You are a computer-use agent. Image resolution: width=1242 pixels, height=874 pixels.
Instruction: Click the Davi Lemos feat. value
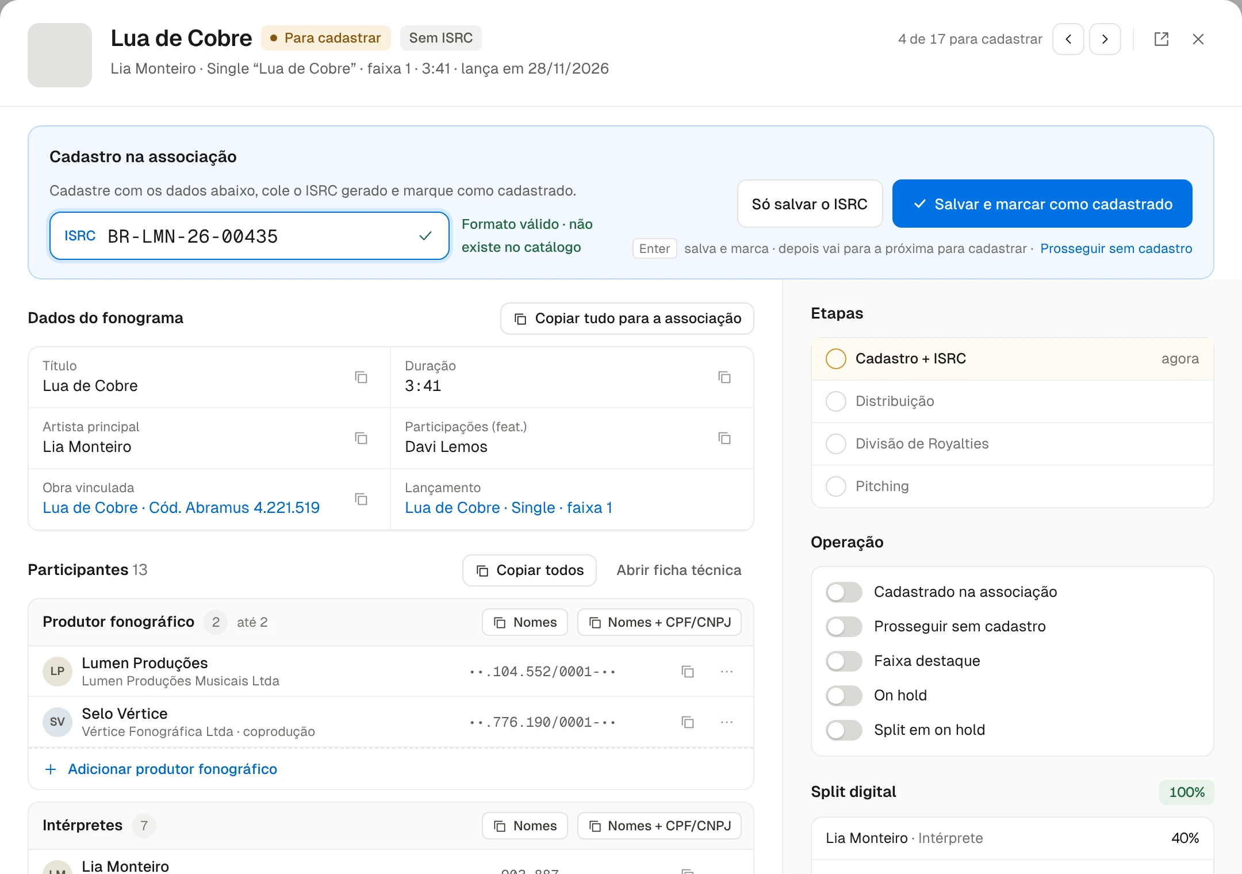tap(446, 447)
